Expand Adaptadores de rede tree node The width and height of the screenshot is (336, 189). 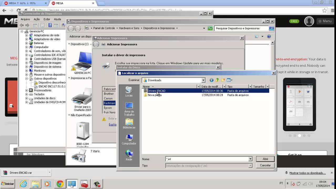pyautogui.click(x=26, y=35)
